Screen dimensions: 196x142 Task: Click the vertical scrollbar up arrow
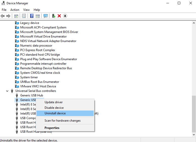click(194, 23)
